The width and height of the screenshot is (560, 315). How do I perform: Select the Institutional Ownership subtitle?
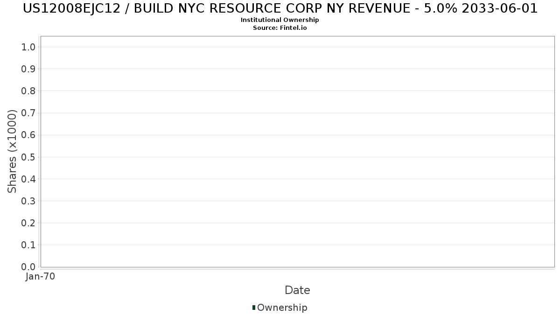pyautogui.click(x=280, y=20)
